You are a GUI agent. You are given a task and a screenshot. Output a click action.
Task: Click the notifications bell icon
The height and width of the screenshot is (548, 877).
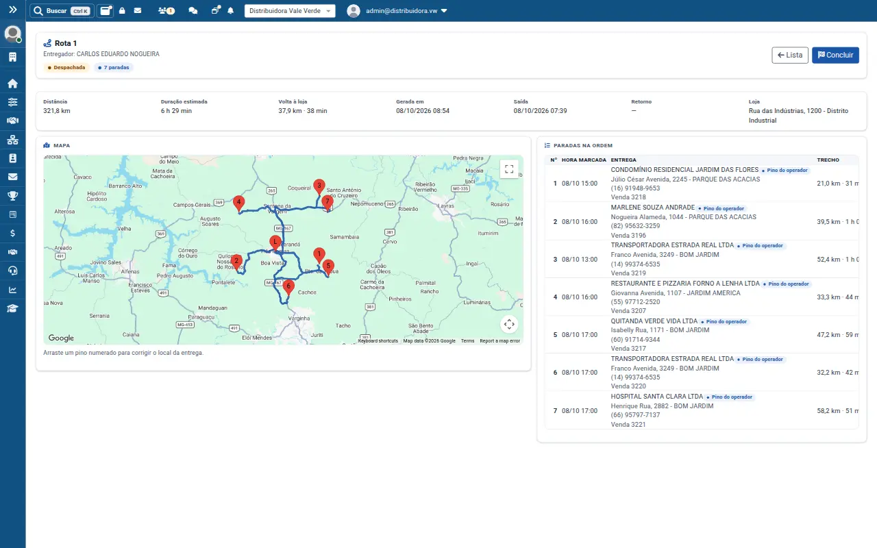[x=230, y=11]
